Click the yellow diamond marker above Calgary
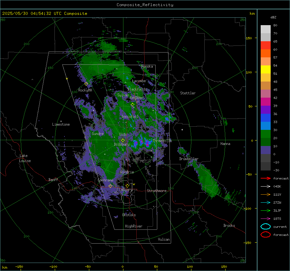Image resolution: width=290 pixels, height=271 pixels. tap(127, 186)
